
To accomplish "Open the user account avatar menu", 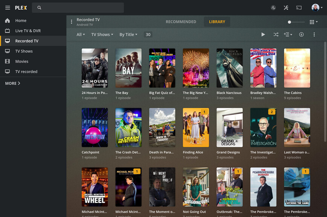I will pyautogui.click(x=317, y=8).
